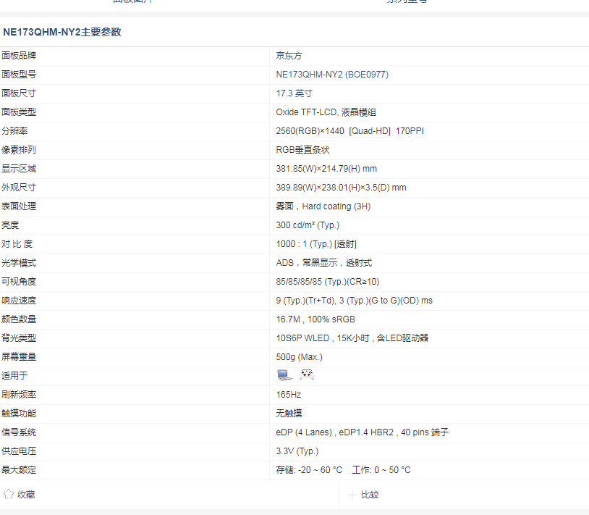Click value ADS，常黑显示，透射式
The height and width of the screenshot is (515, 589).
coord(323,263)
